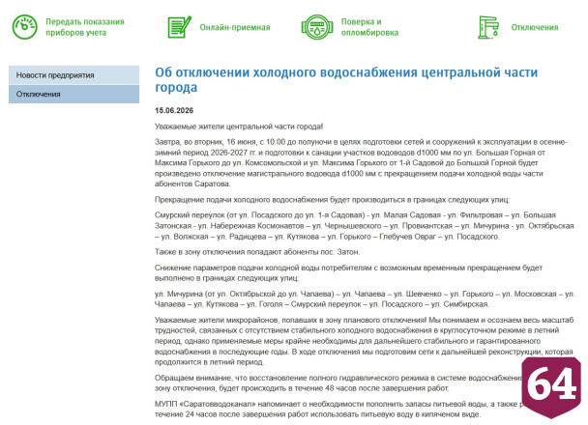Open the 'Передать показания приборов учета' link
Screen dimensions: 588x425
[x=85, y=27]
